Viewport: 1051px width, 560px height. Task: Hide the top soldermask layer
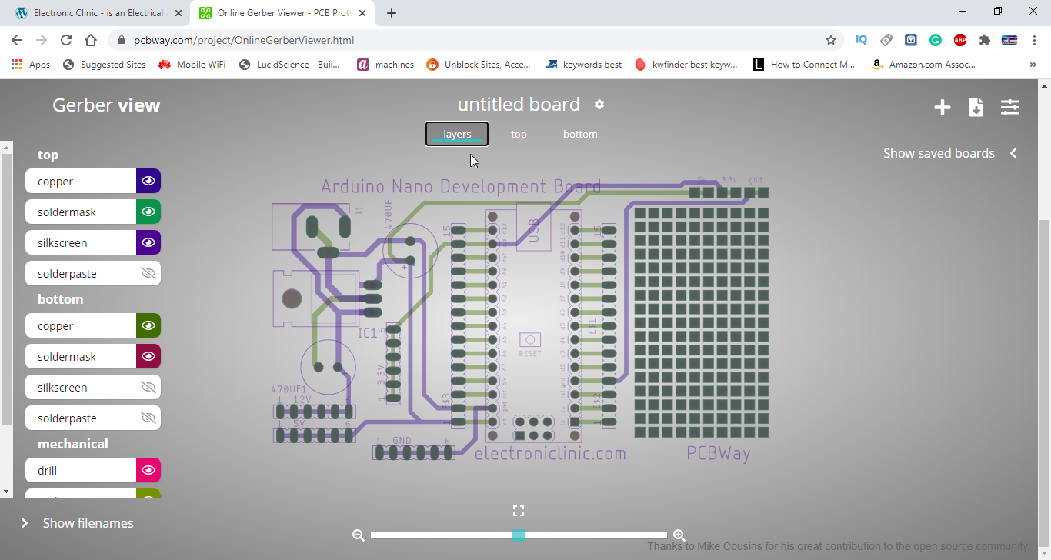point(148,212)
